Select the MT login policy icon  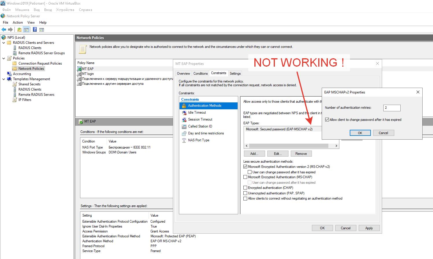click(79, 74)
